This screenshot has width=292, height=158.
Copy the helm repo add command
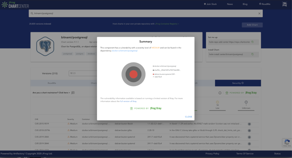pyautogui.click(x=252, y=42)
